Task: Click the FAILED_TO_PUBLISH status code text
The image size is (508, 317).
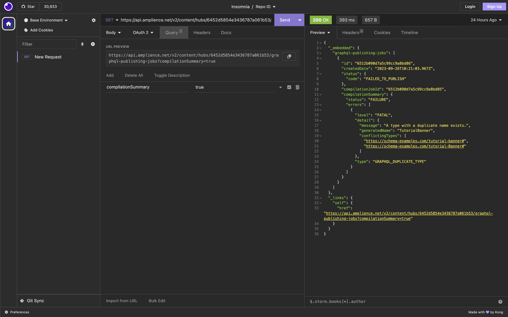Action: pos(385,79)
